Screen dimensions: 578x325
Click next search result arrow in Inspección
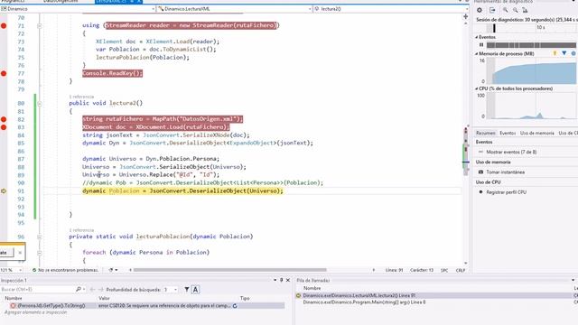100,290
